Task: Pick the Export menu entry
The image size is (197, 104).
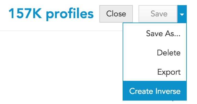Action: (155, 72)
